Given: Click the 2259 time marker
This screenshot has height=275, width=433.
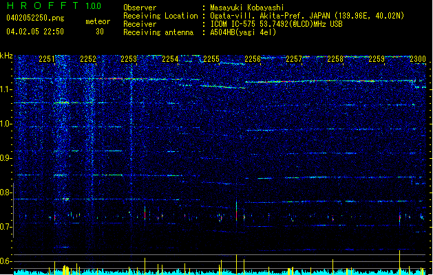Looking at the screenshot, I should pyautogui.click(x=377, y=59).
